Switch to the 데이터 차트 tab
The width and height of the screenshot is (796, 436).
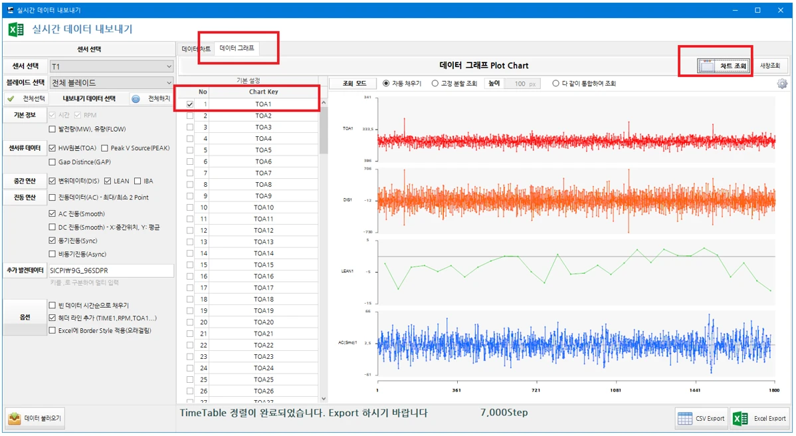pos(196,49)
